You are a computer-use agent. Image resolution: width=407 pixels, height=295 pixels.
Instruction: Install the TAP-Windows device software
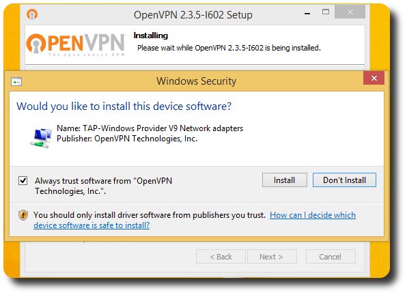coord(285,180)
